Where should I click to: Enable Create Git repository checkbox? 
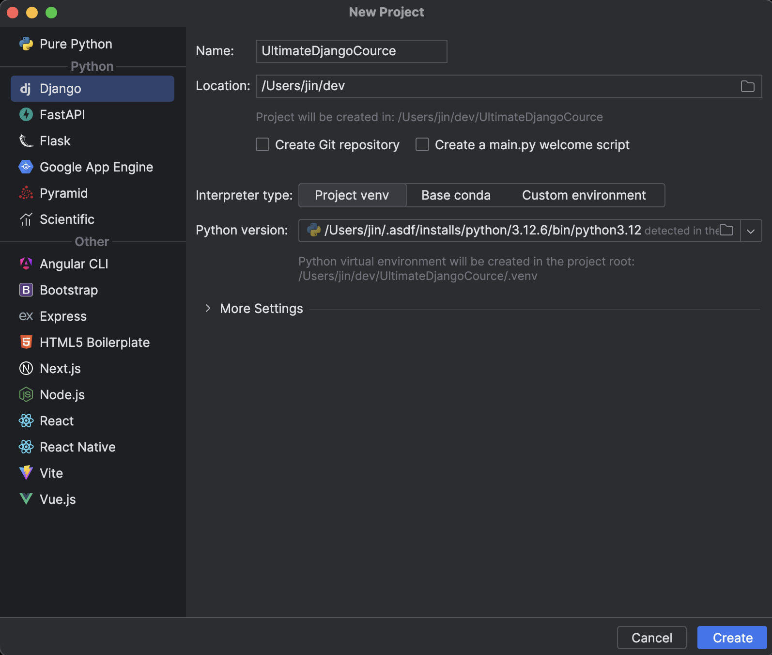(262, 145)
